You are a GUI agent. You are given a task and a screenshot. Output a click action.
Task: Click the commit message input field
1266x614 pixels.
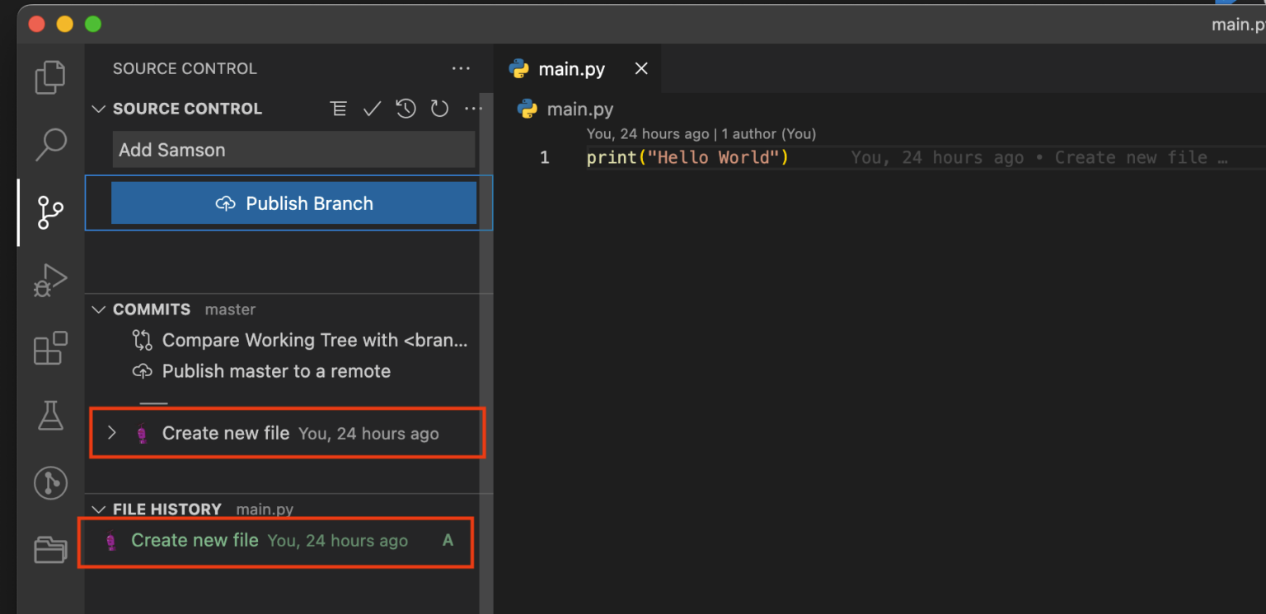coord(293,150)
